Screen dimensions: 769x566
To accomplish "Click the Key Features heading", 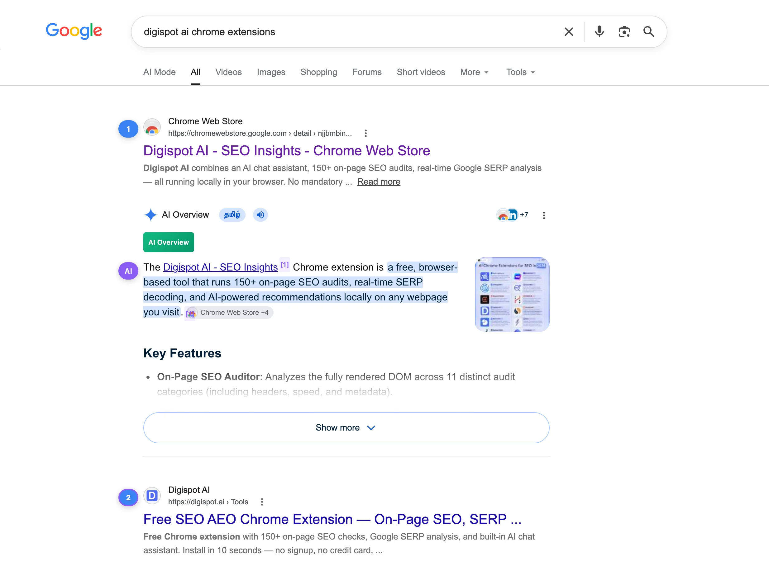I will [x=182, y=353].
